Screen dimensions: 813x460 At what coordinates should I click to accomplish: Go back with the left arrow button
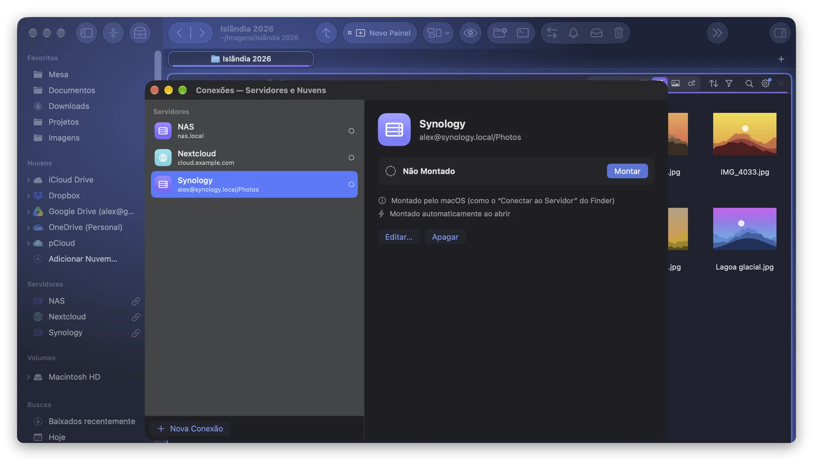pyautogui.click(x=179, y=33)
